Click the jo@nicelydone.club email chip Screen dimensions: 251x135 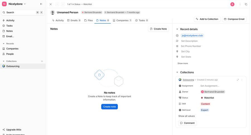192,35
